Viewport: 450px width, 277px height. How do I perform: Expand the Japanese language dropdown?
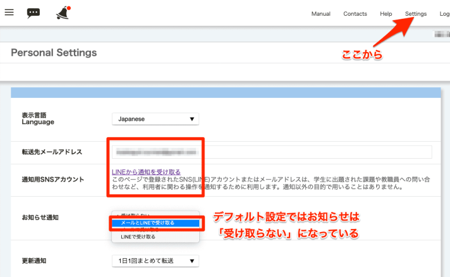pos(155,119)
